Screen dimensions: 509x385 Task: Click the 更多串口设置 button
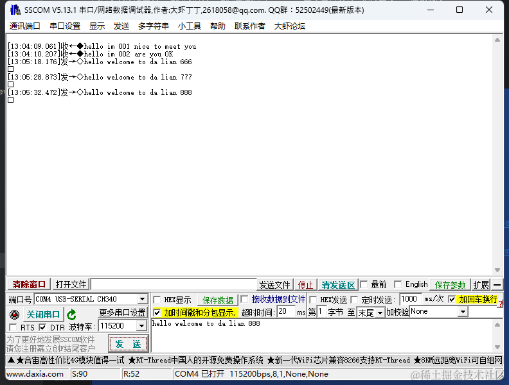click(x=122, y=312)
